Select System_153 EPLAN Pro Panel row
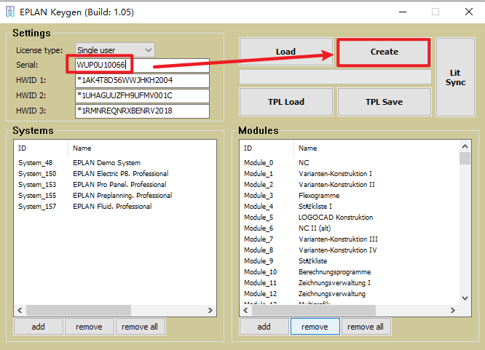 115,185
